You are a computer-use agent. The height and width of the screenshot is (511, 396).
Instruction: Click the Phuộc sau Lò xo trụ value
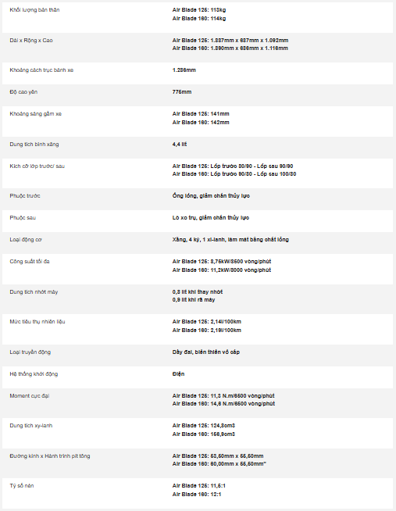pos(211,217)
